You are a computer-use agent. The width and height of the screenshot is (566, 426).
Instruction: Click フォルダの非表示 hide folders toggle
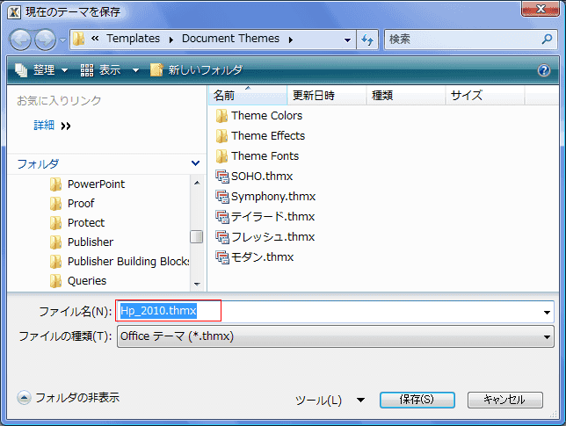[x=69, y=398]
